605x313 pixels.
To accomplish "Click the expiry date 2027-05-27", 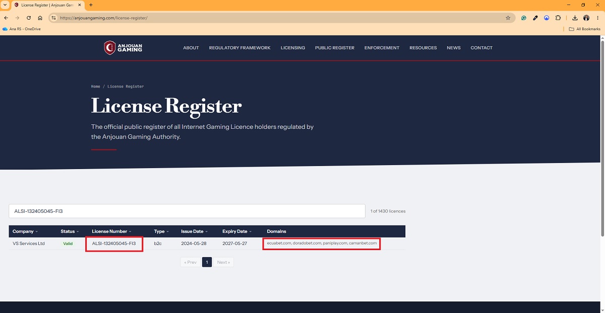I will click(234, 244).
